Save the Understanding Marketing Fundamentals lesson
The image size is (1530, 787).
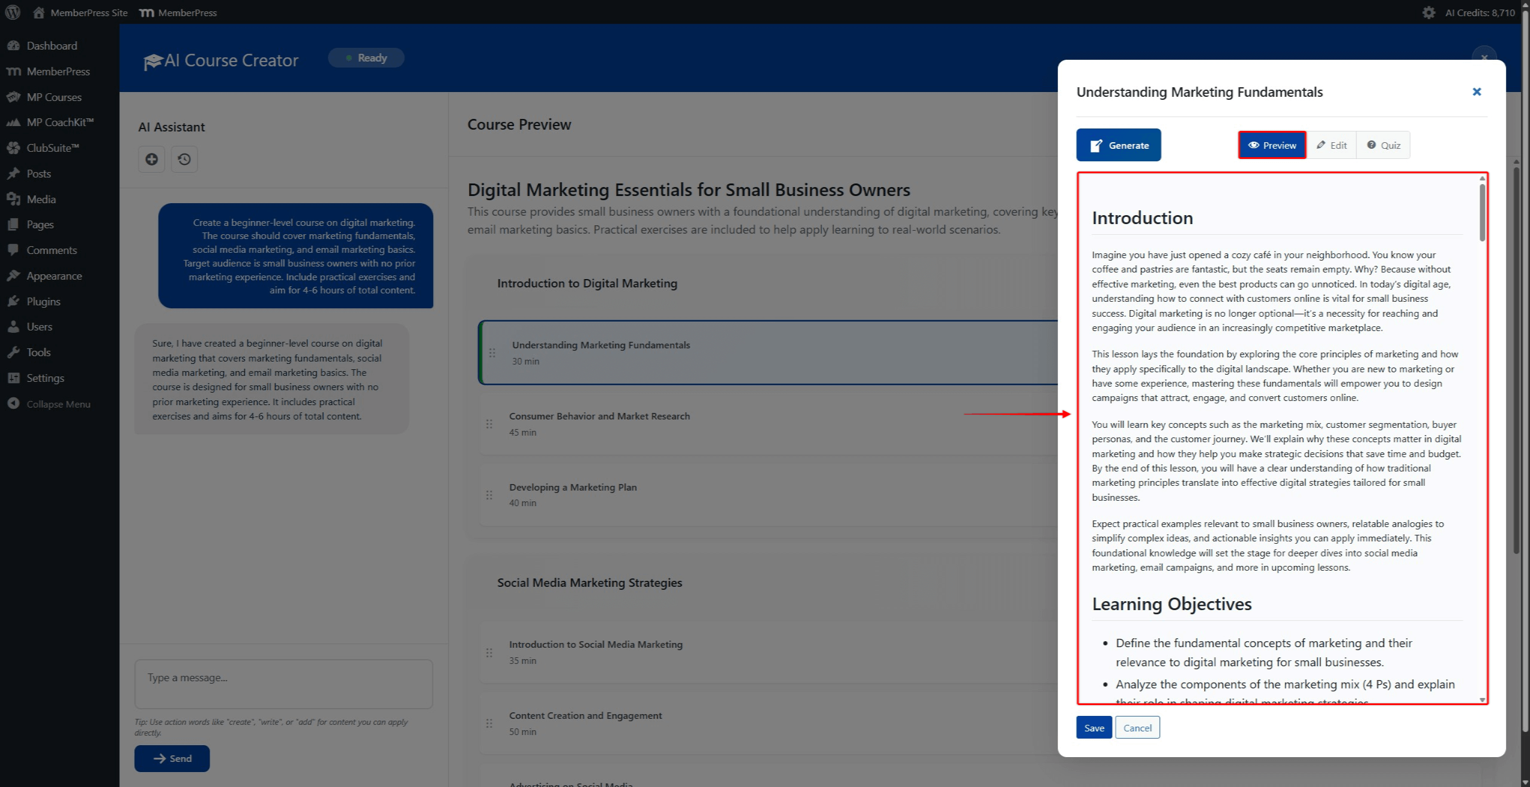1094,727
